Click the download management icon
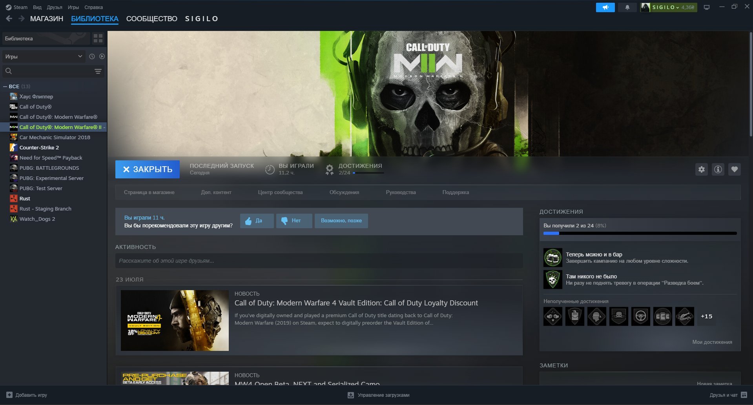Viewport: 753px width, 405px height. pyautogui.click(x=351, y=395)
